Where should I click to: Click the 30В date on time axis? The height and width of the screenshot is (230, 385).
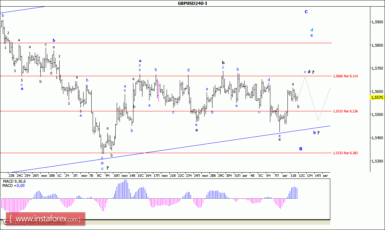52,176
